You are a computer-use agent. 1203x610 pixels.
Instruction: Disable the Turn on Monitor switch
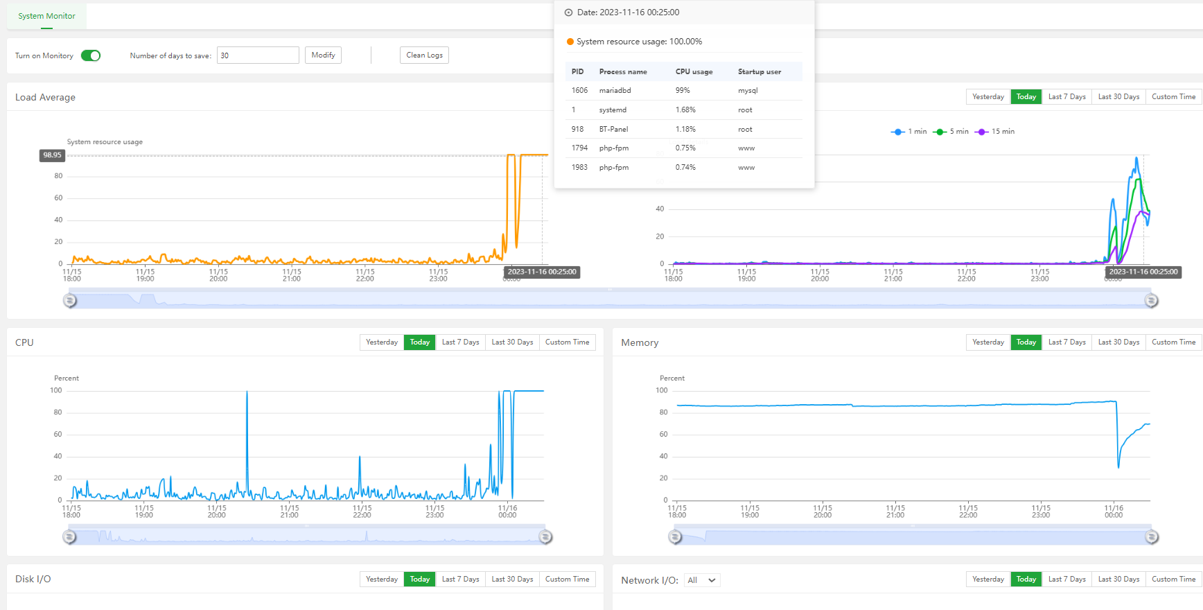(x=91, y=55)
